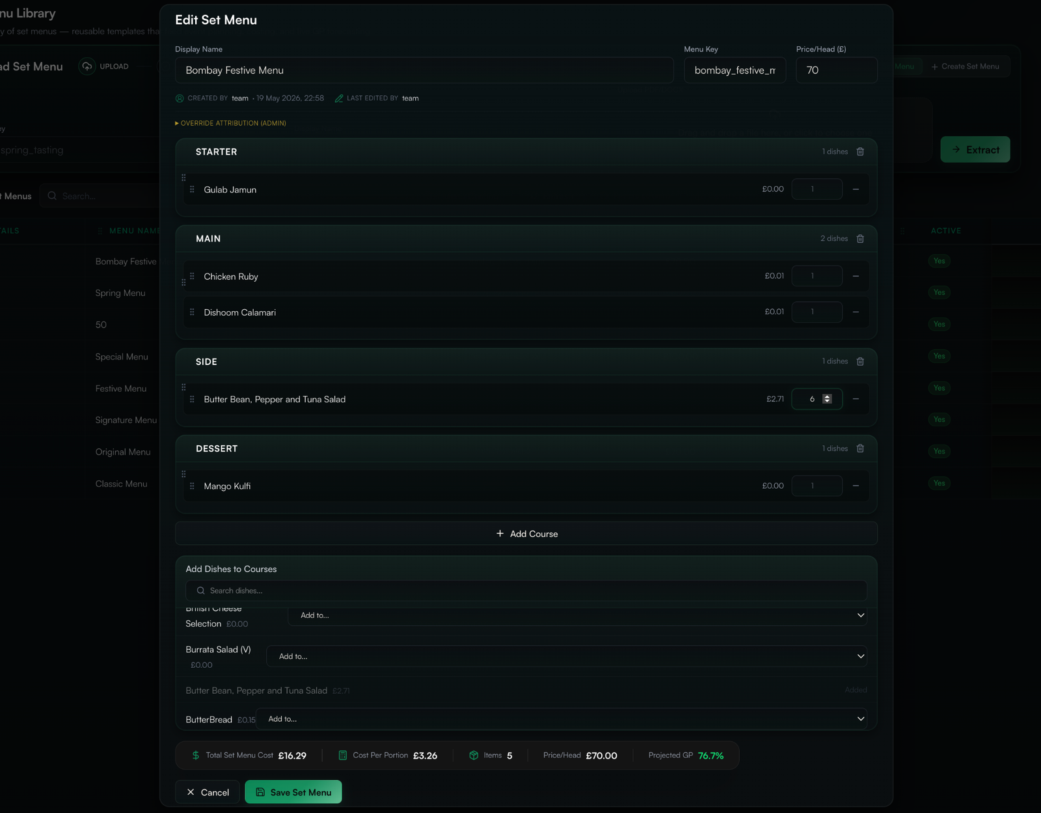Grab the Butter Bean salad drag handle

(x=192, y=399)
